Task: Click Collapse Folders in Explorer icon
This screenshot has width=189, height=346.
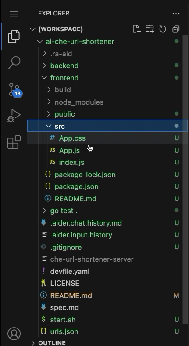Action: tap(176, 29)
